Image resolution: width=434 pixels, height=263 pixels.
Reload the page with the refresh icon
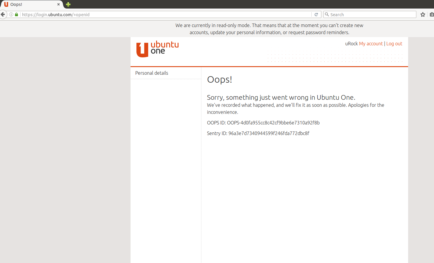[x=316, y=14]
